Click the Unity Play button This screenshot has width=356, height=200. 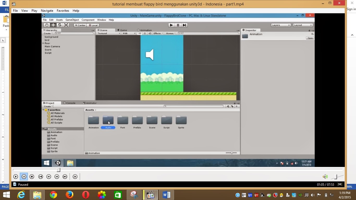(x=171, y=25)
